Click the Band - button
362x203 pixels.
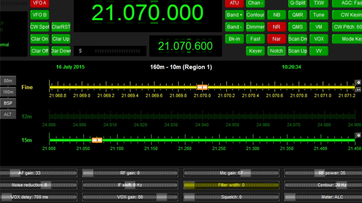pos(234,27)
